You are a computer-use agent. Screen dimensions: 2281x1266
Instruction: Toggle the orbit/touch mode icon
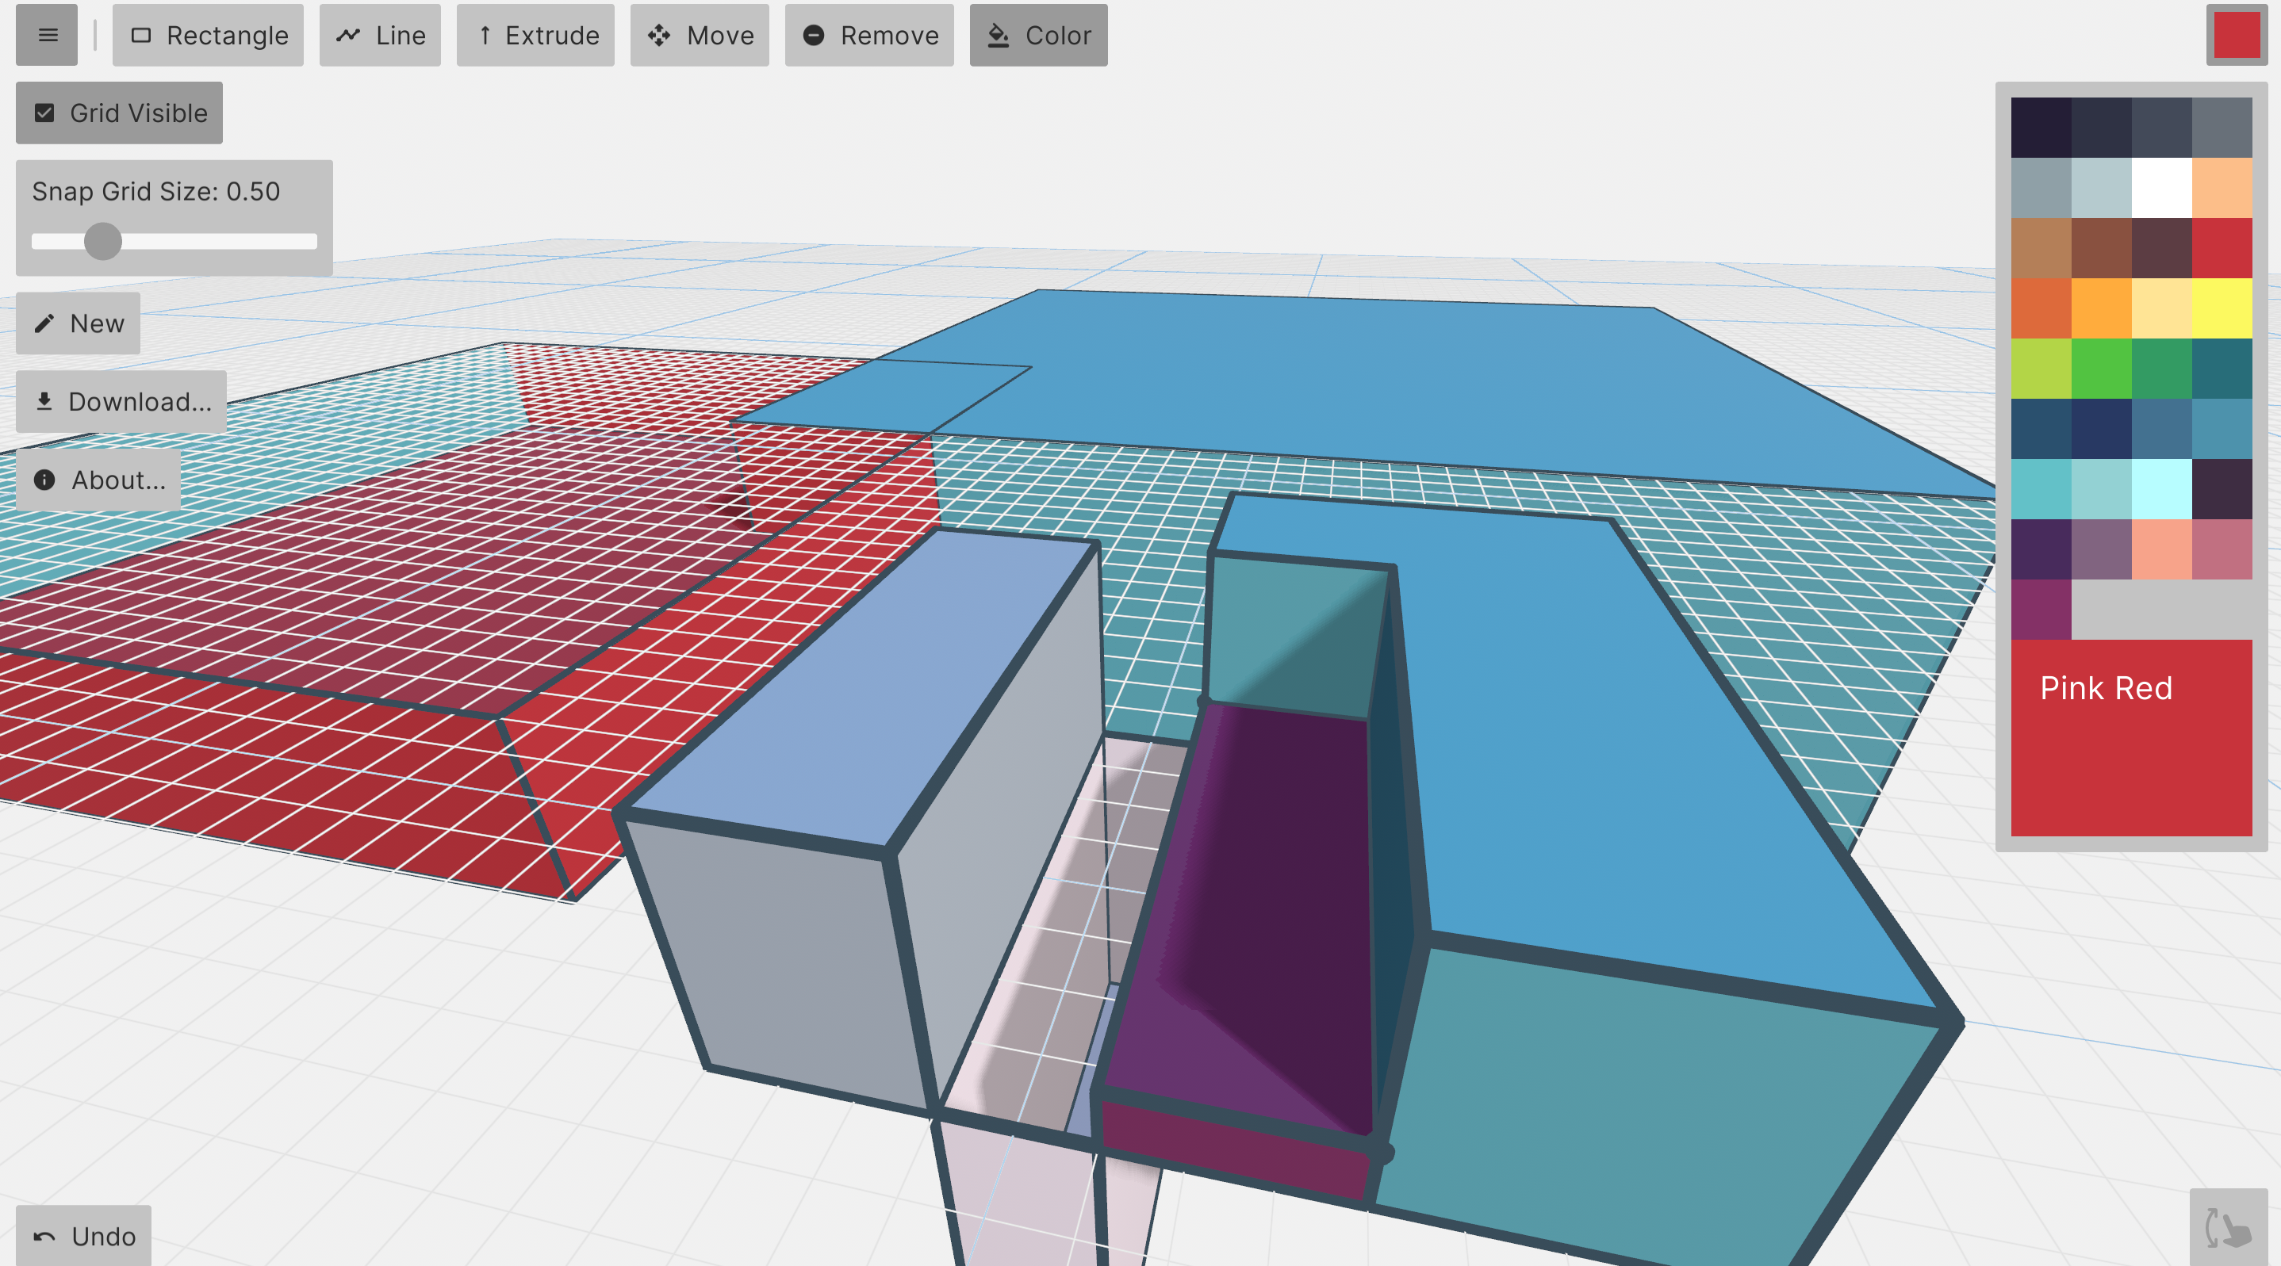click(2229, 1227)
